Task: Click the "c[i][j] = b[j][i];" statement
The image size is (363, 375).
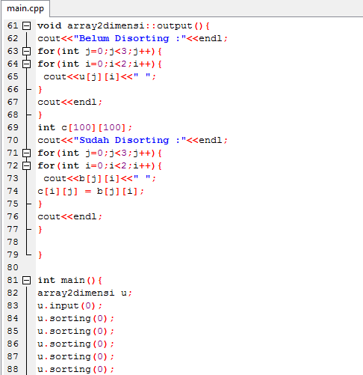Action: [x=90, y=191]
